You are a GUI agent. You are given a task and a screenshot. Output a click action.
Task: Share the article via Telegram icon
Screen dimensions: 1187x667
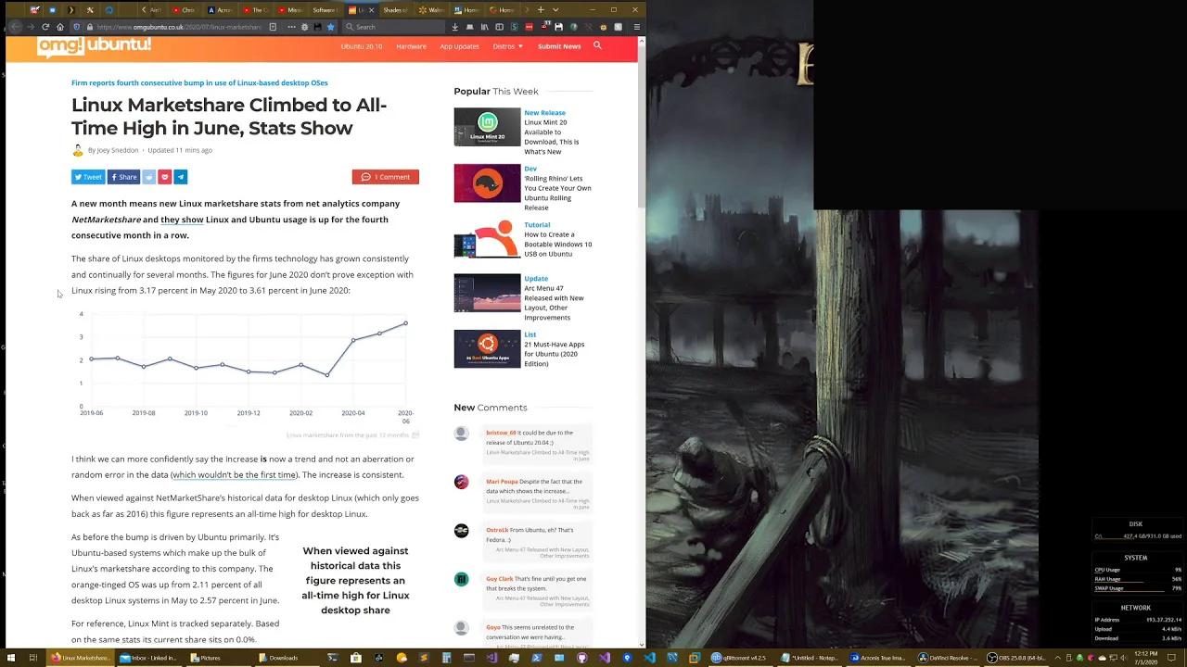tap(181, 177)
